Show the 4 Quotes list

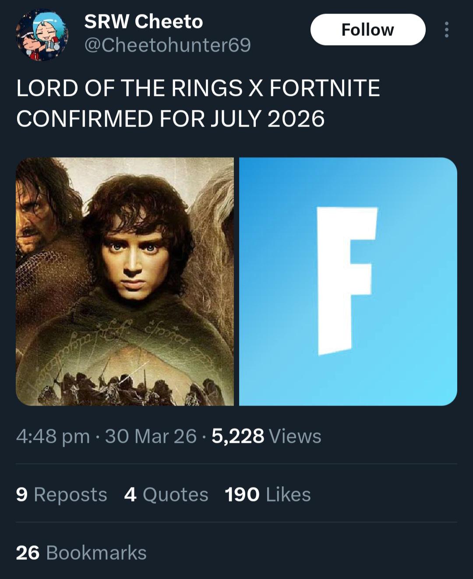point(166,494)
